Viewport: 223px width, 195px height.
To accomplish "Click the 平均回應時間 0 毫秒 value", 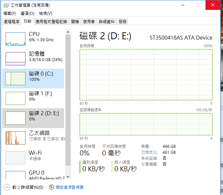I will [x=111, y=153].
